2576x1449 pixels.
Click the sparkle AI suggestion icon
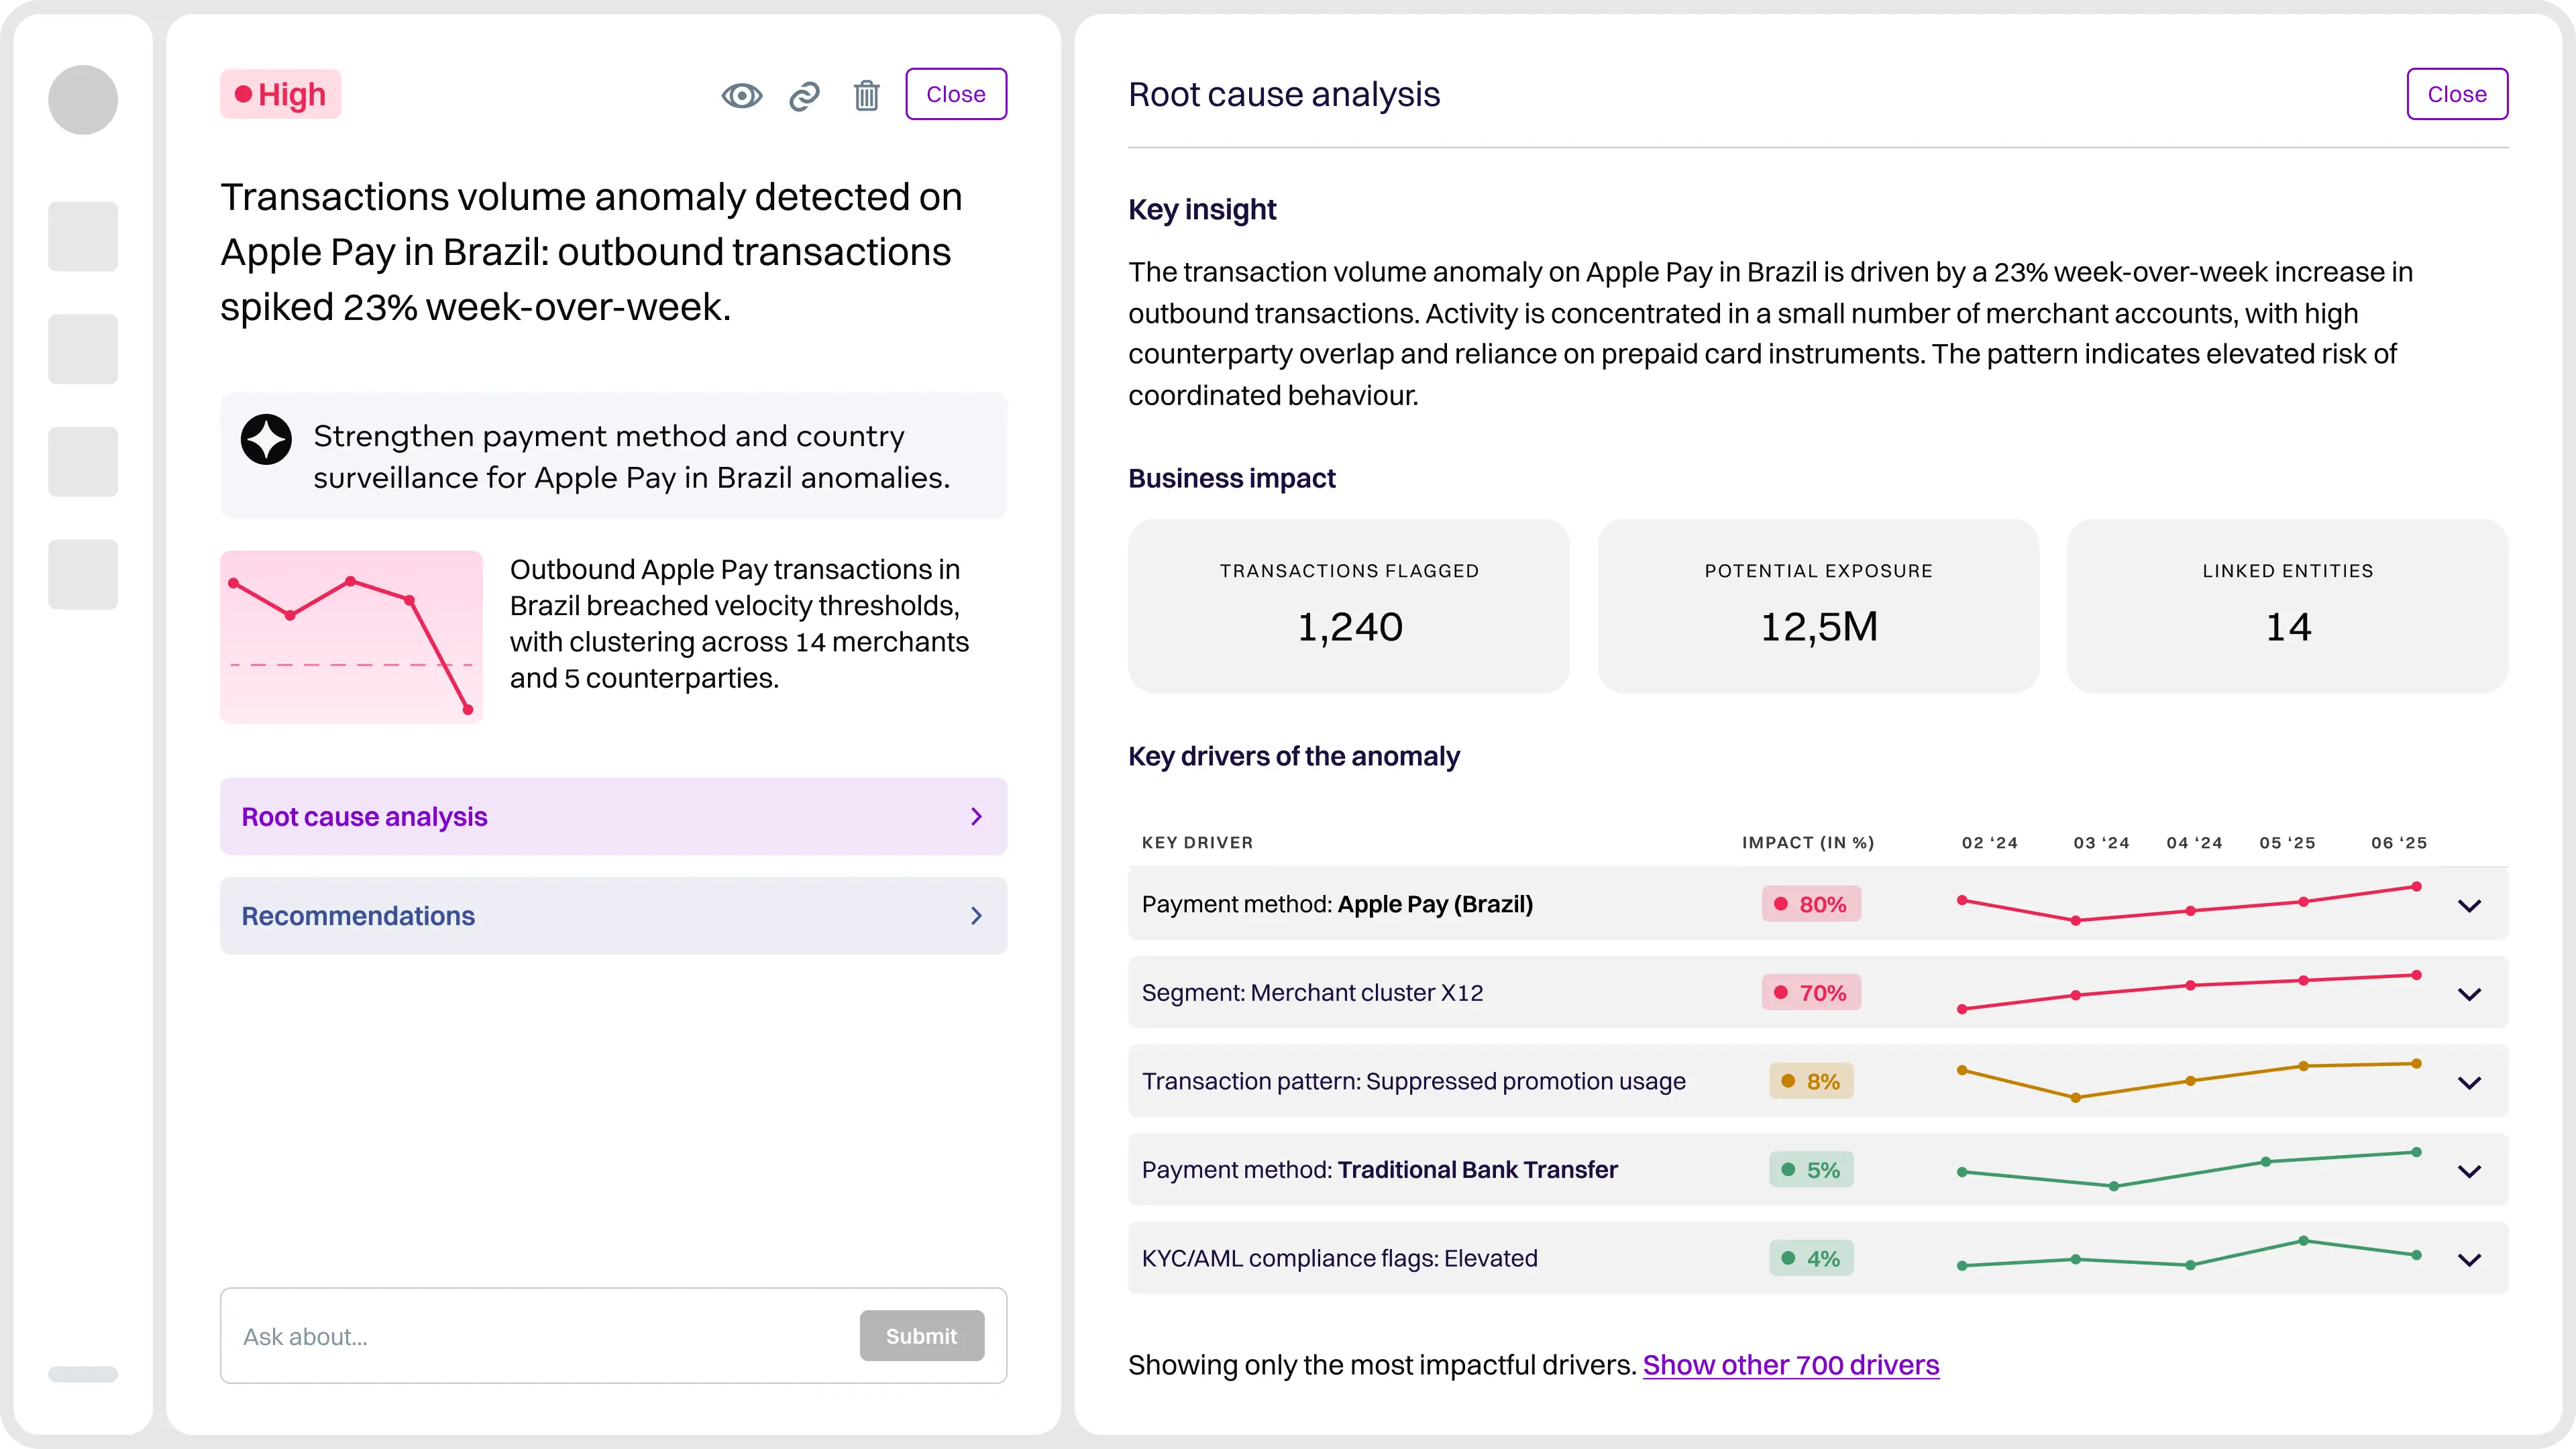pyautogui.click(x=266, y=439)
